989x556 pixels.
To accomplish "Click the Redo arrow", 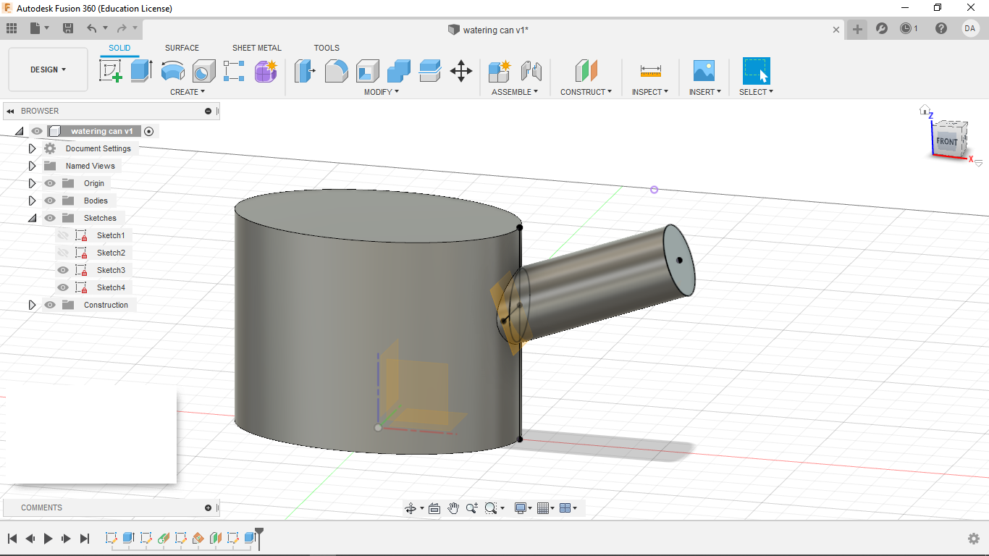I will pyautogui.click(x=122, y=28).
